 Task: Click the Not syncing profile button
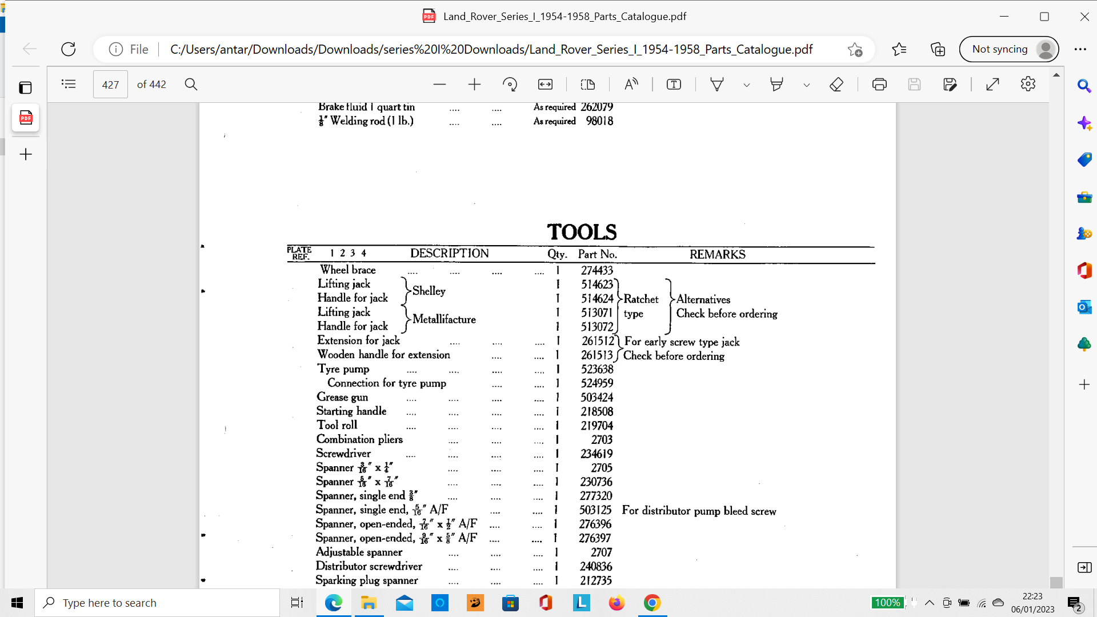(1008, 49)
